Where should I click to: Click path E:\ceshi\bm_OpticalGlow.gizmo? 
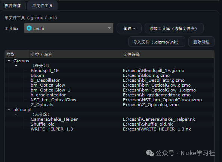157,85
